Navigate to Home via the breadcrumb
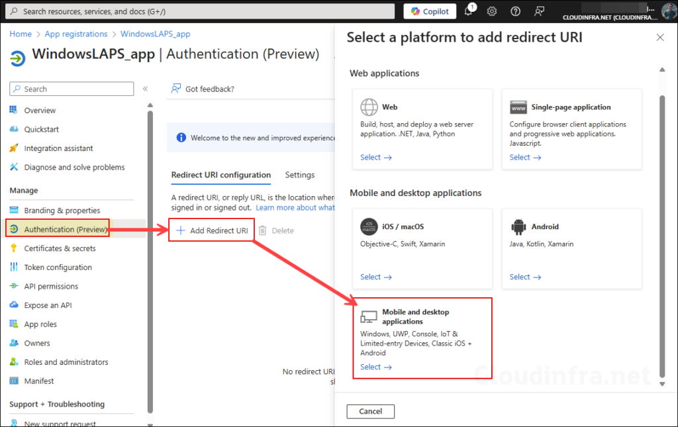The width and height of the screenshot is (678, 427). 21,33
